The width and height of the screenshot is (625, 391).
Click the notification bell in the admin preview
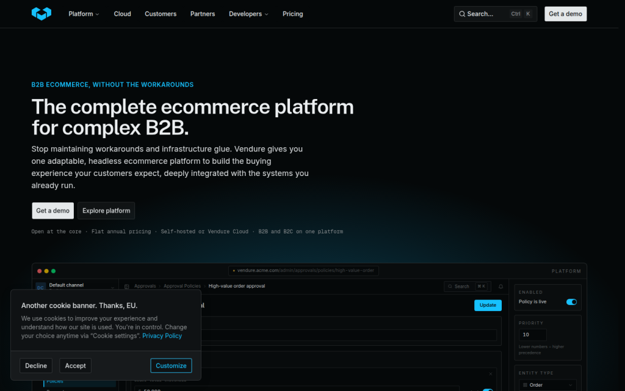500,287
